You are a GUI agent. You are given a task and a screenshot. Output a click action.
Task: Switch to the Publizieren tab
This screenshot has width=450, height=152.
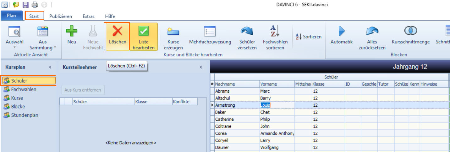tap(61, 16)
